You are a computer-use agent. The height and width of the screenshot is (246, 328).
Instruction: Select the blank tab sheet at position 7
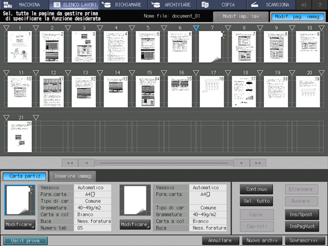tap(211, 47)
